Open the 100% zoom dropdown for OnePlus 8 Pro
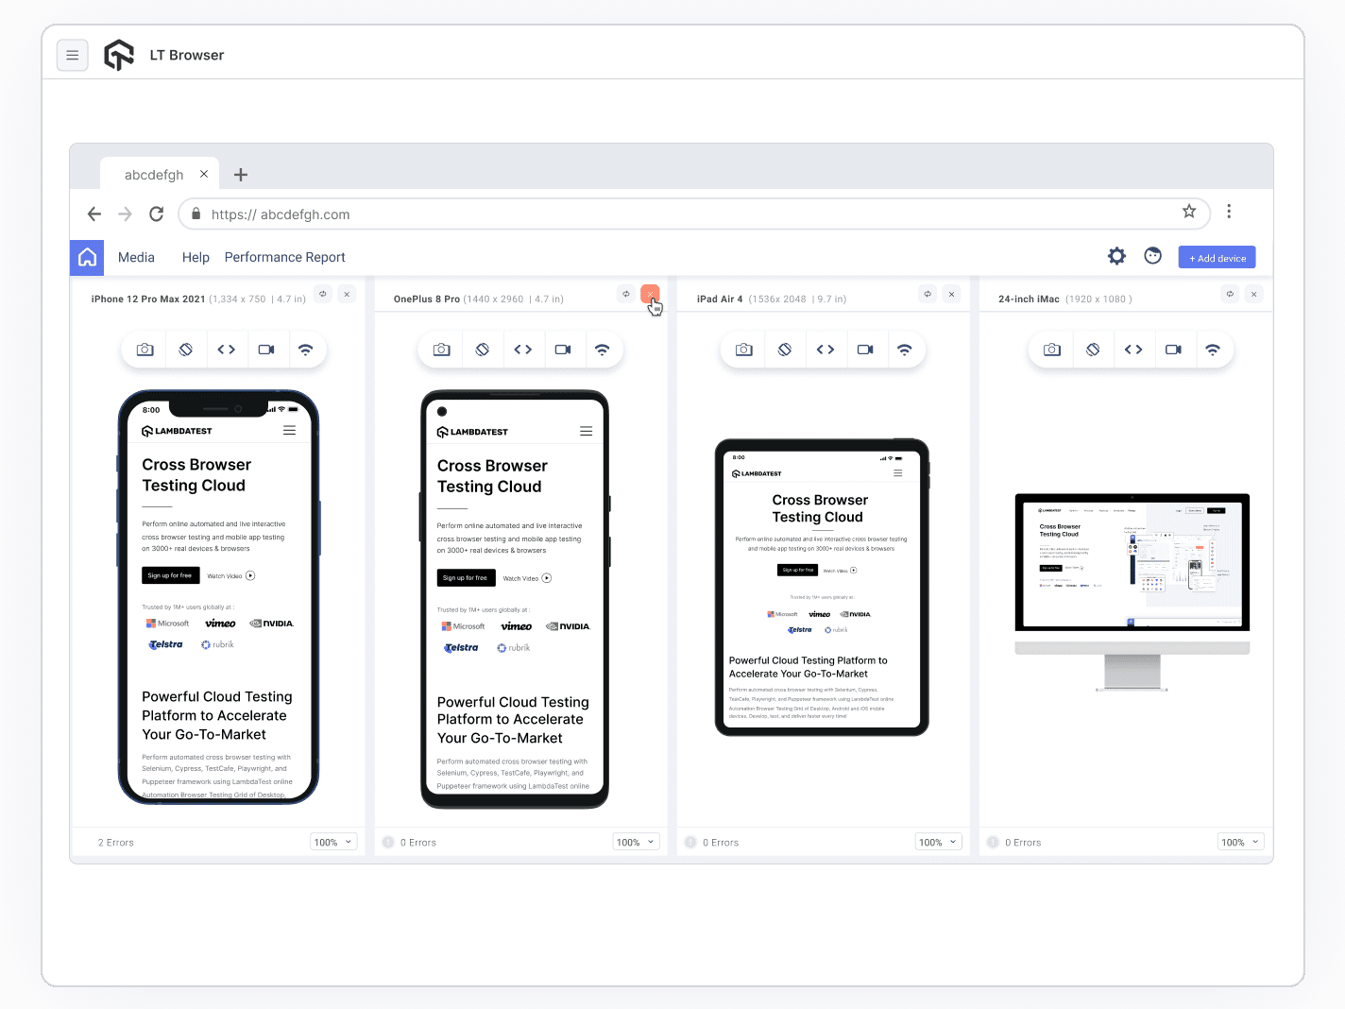This screenshot has width=1345, height=1009. coord(635,841)
